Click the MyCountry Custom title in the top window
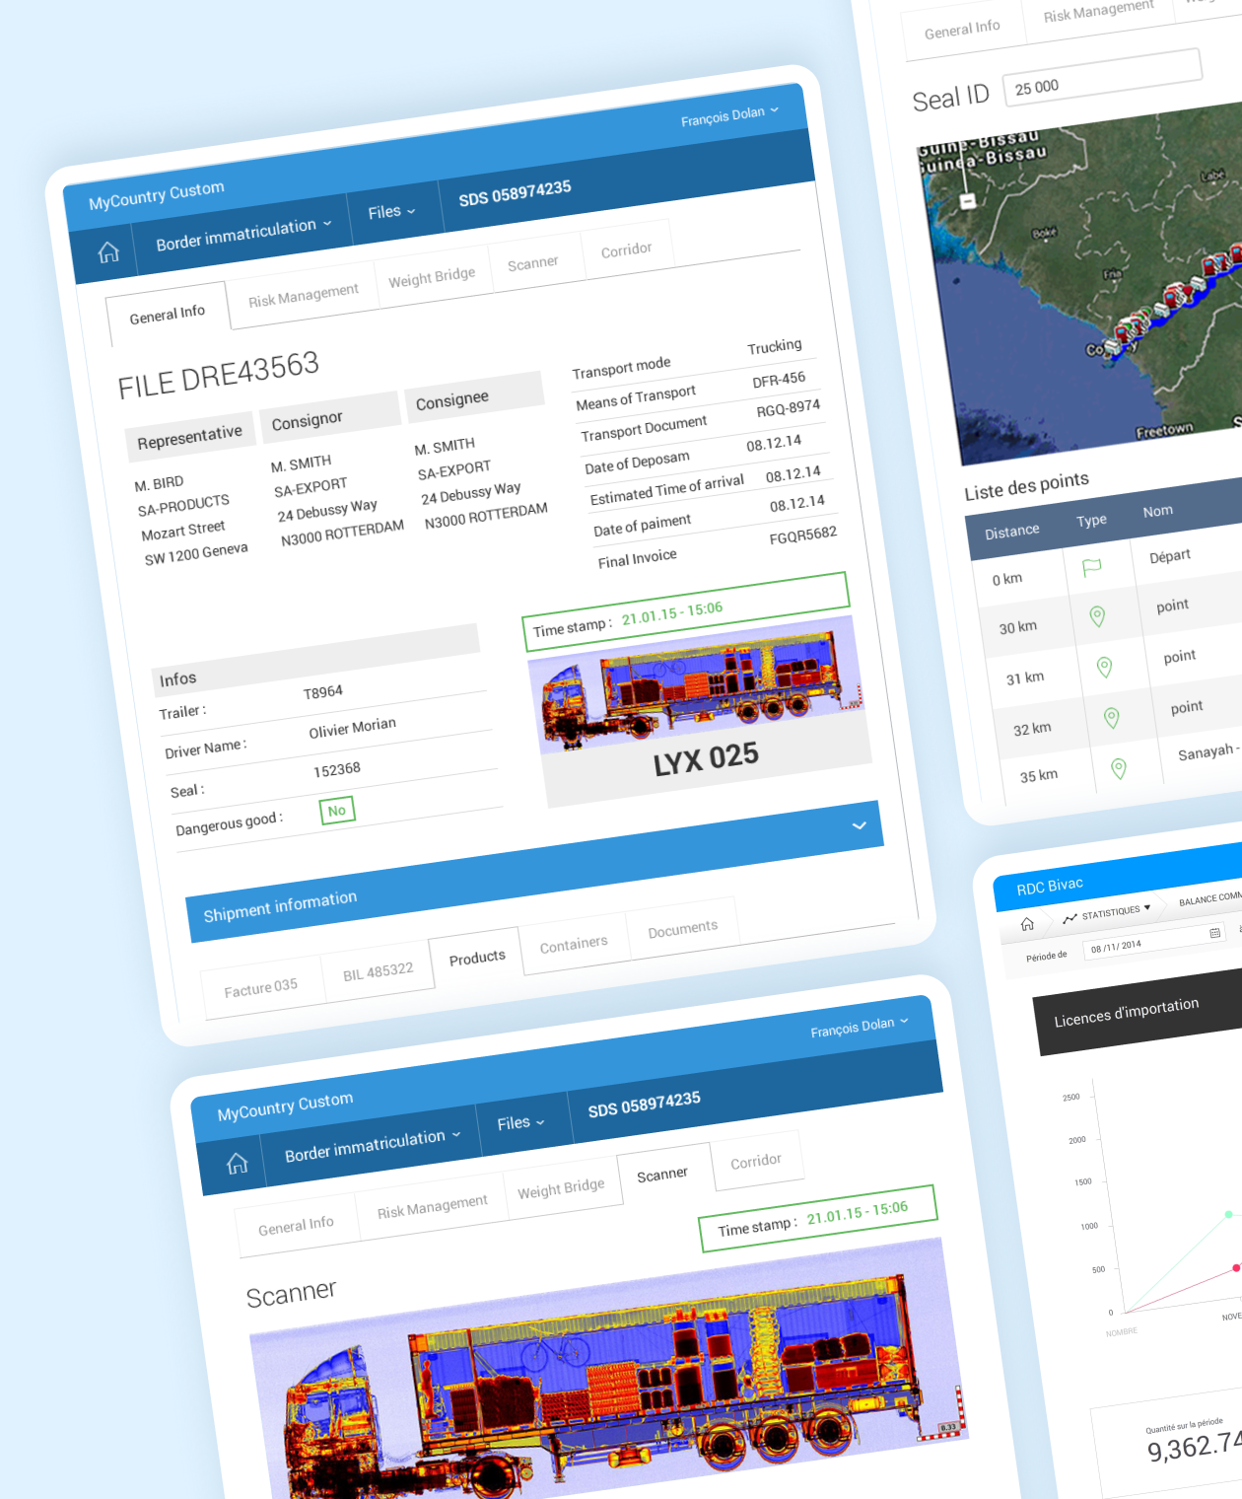Image resolution: width=1242 pixels, height=1499 pixels. point(156,194)
